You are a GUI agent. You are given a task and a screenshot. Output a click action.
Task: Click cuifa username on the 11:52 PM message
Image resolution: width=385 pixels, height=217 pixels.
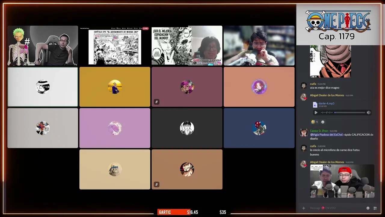(313, 146)
